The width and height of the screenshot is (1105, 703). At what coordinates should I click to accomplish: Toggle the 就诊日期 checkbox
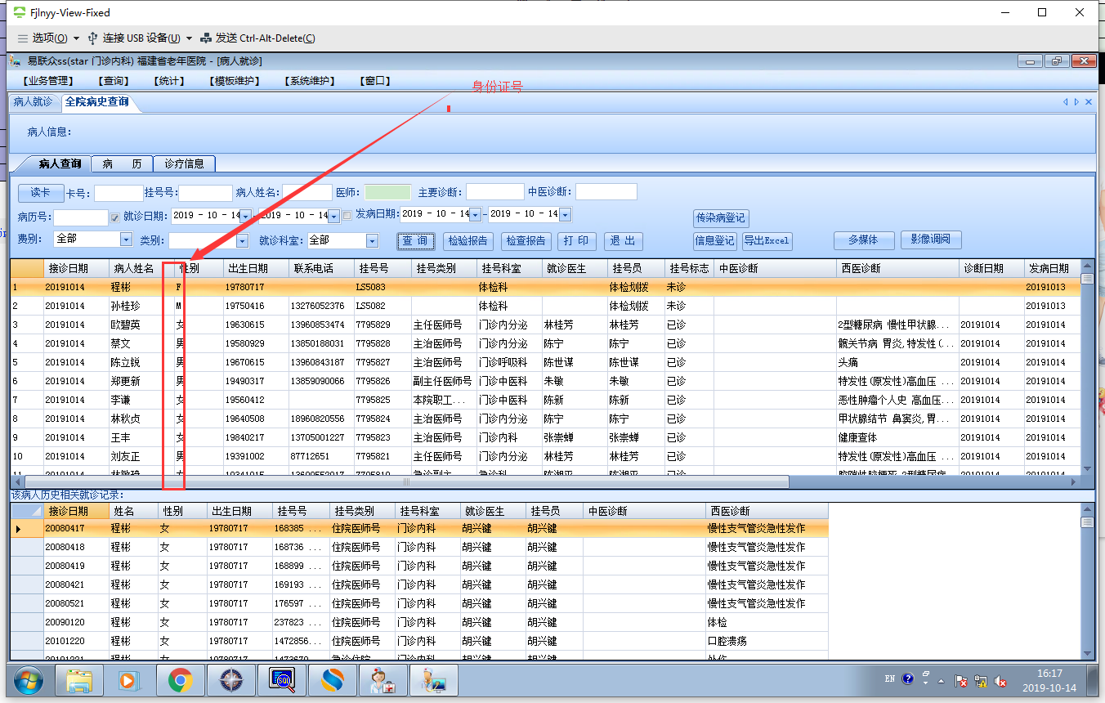(115, 217)
